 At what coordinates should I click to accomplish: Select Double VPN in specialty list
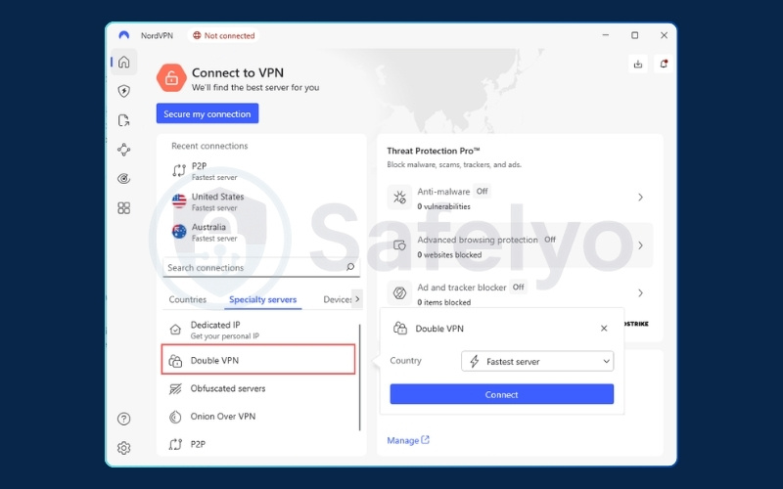point(258,359)
